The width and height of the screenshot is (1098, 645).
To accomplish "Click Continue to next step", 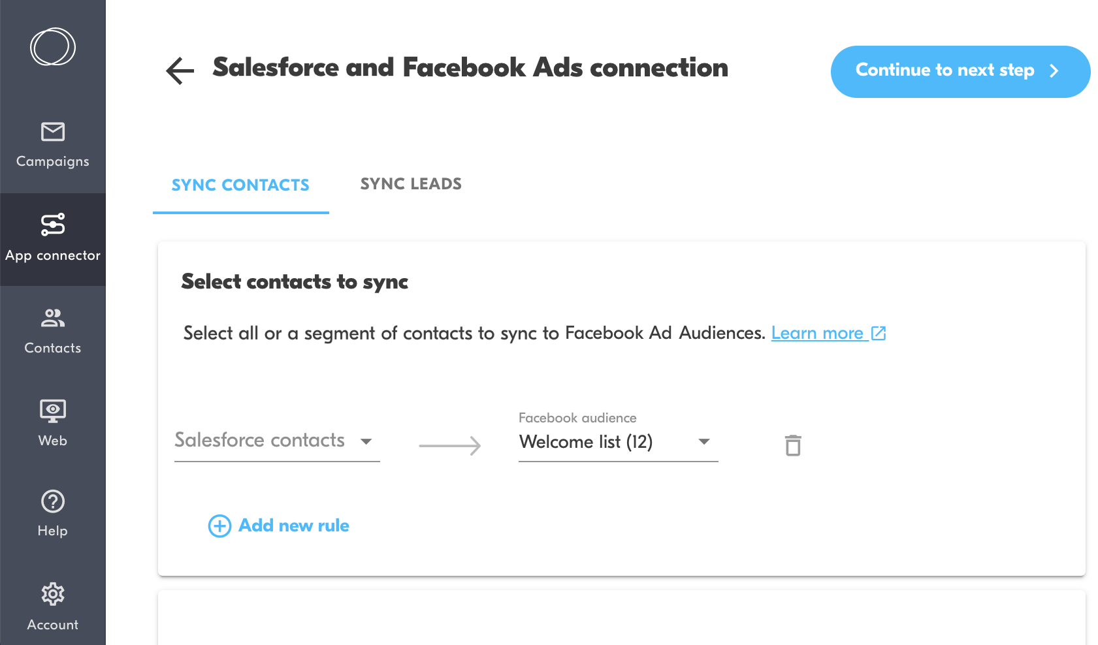I will tap(959, 71).
